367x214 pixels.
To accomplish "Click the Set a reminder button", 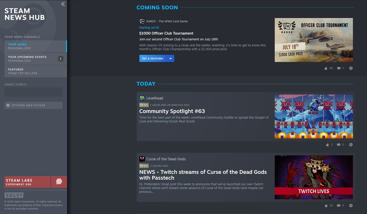I will [153, 58].
